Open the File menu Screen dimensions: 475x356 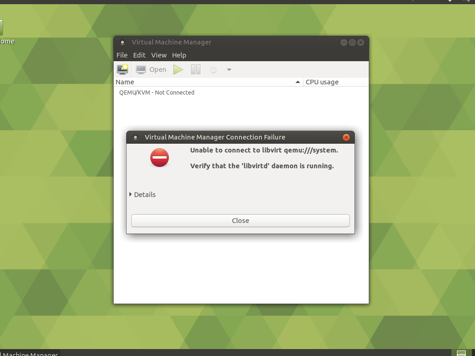tap(122, 55)
